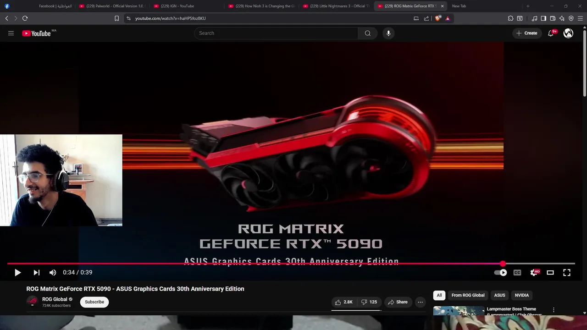Select the From ROG Global chip
This screenshot has width=587, height=330.
[x=468, y=295]
